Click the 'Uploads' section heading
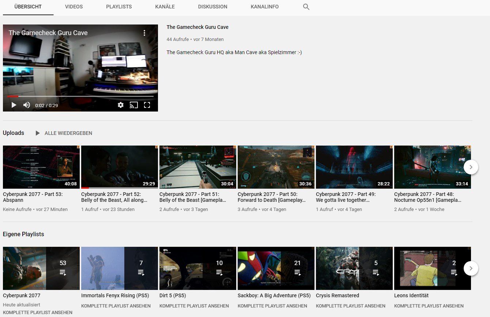 pyautogui.click(x=14, y=133)
